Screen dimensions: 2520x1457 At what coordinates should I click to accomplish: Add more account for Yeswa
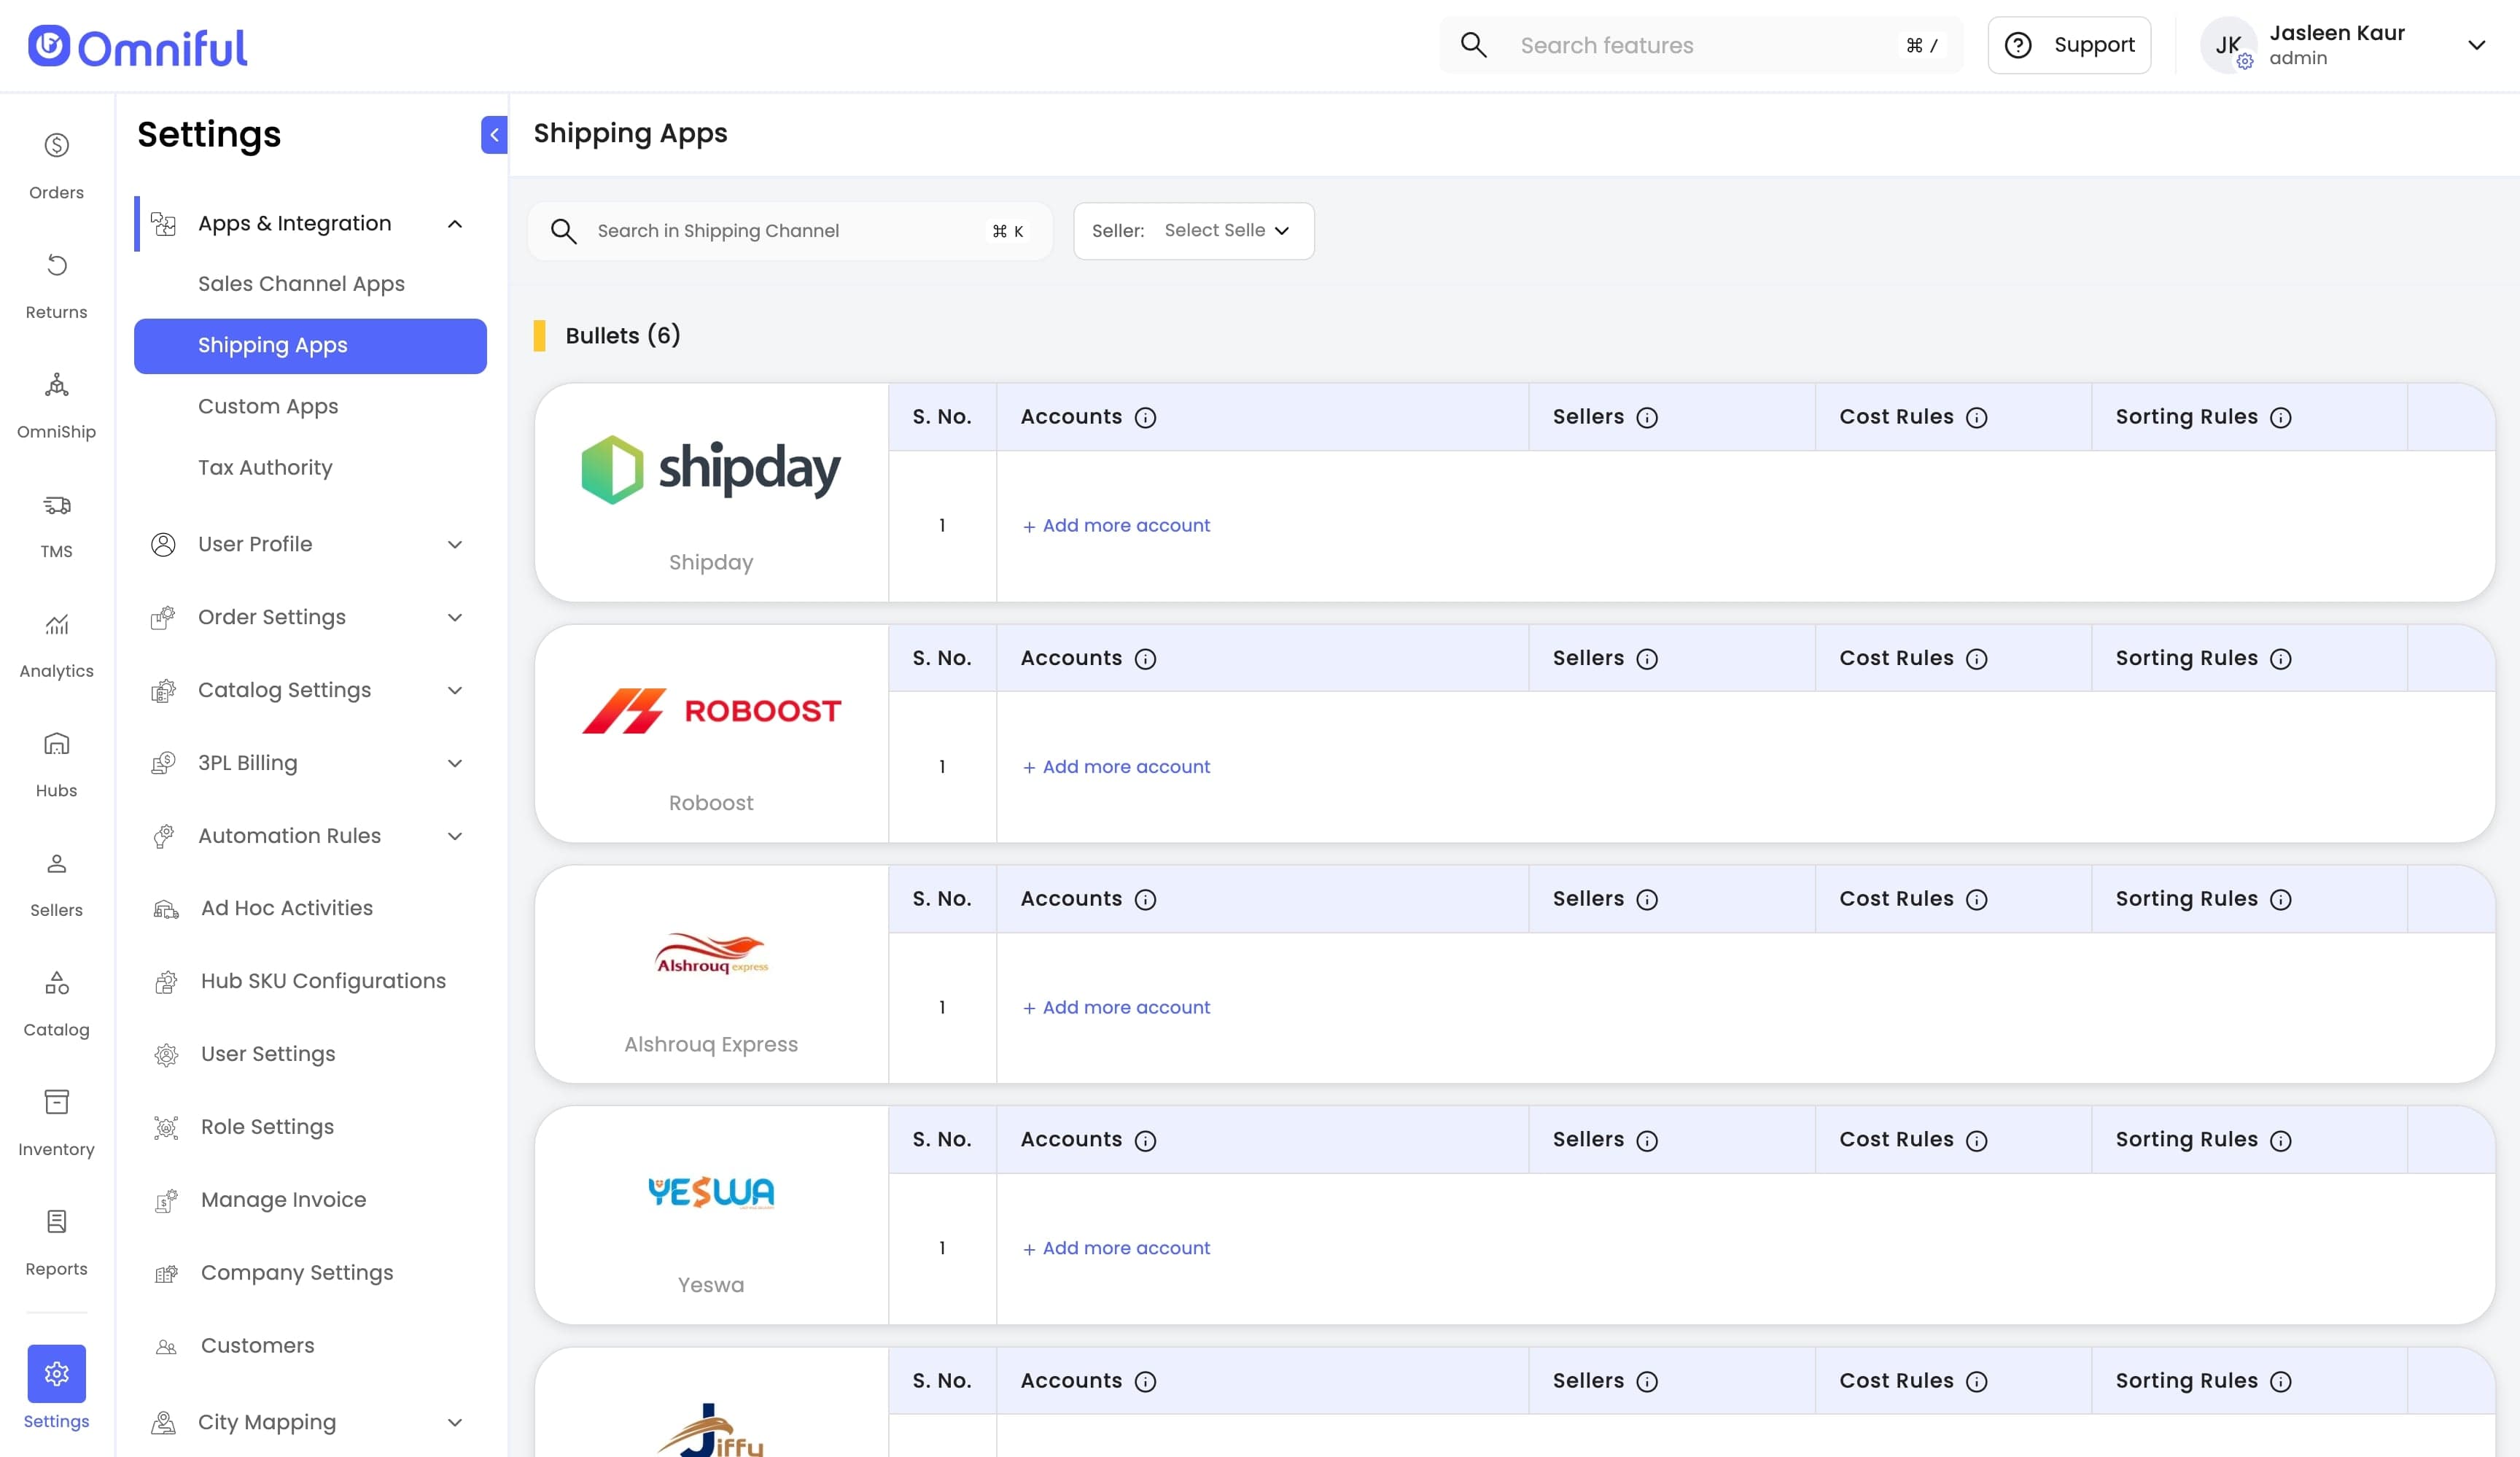coord(1116,1249)
